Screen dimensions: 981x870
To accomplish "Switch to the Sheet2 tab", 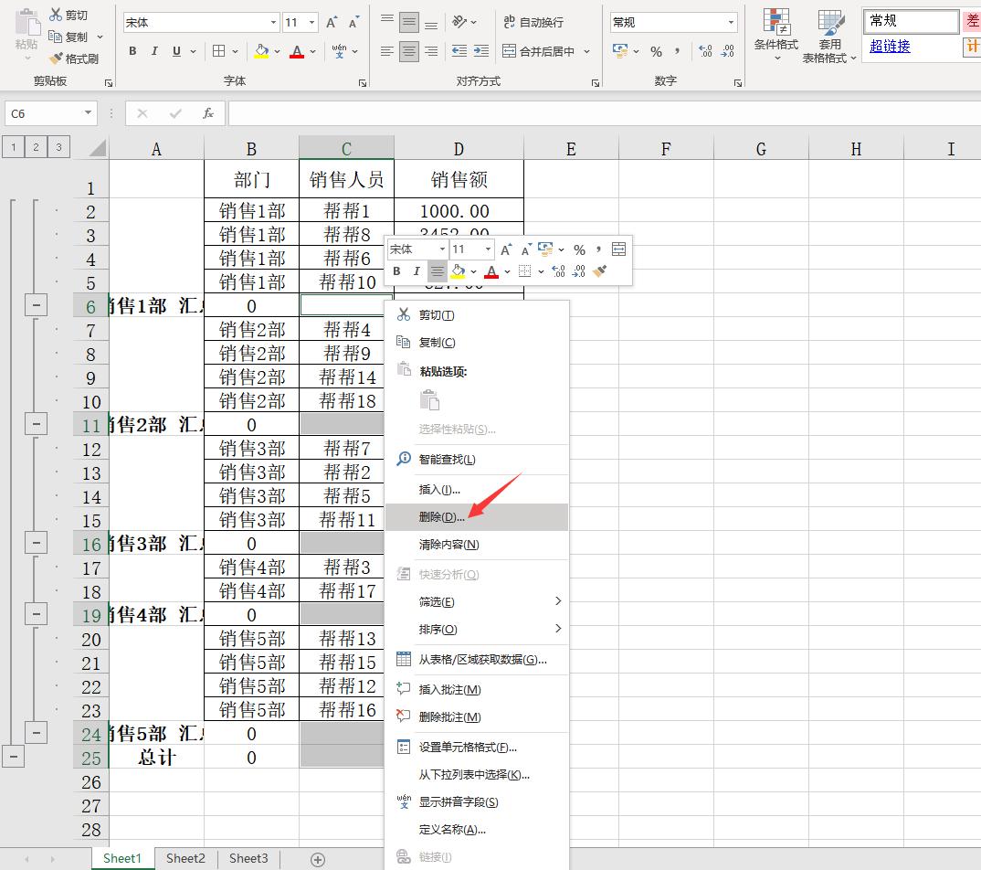I will (185, 858).
